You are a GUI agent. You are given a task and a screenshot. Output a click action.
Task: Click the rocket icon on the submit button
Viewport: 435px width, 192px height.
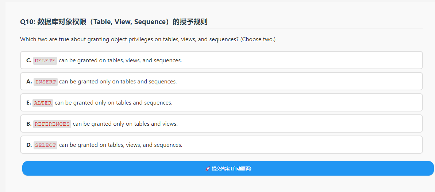(207, 168)
